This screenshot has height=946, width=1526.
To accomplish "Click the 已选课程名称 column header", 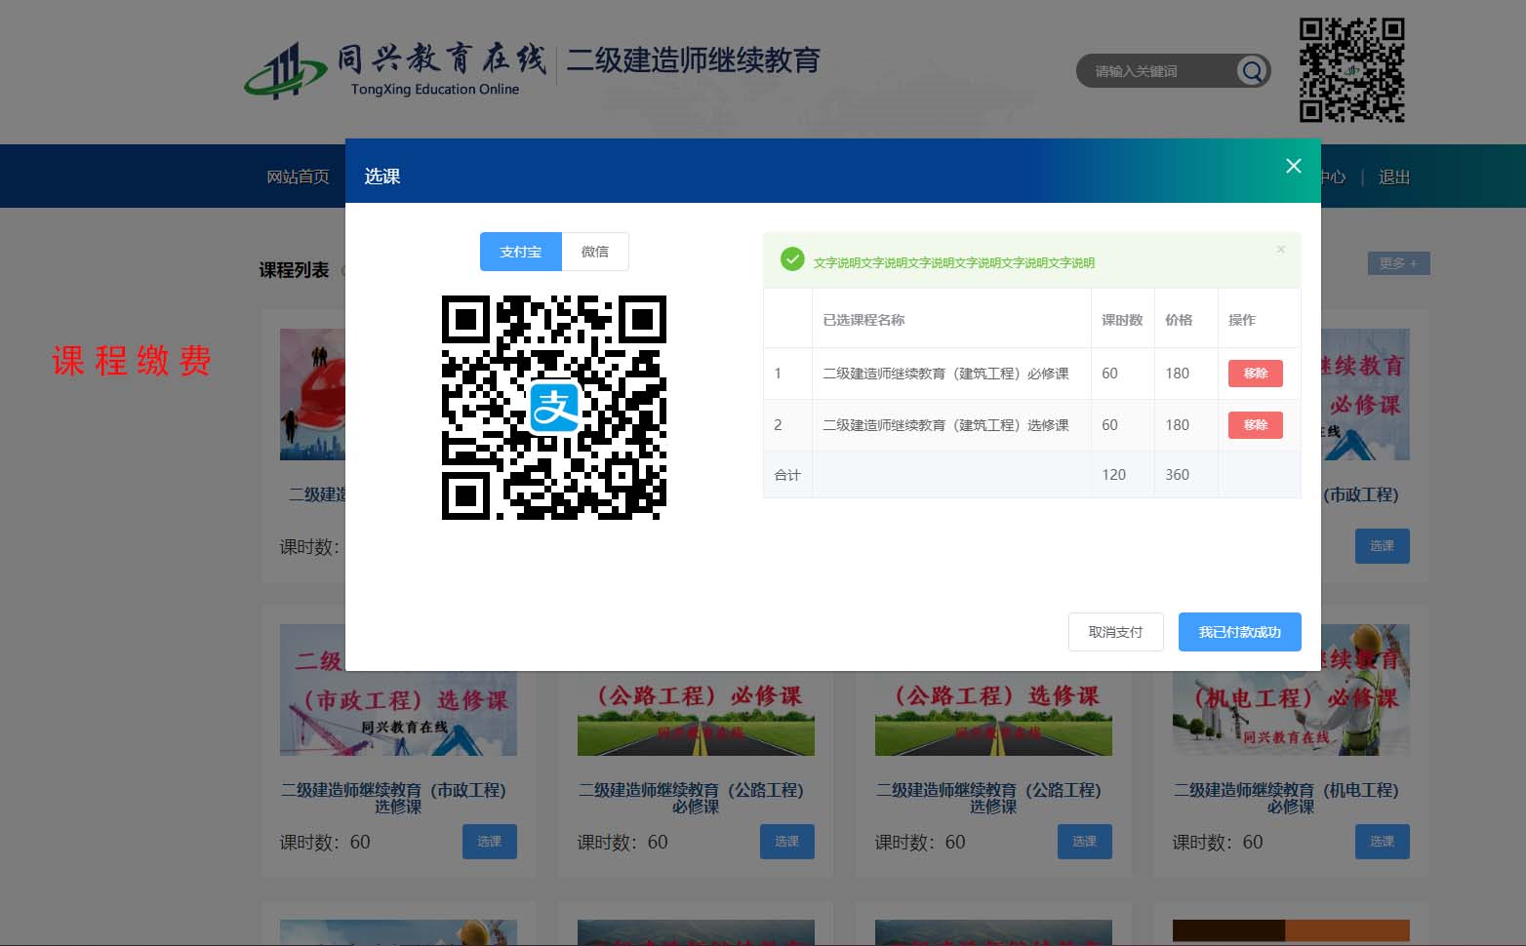I will 863,320.
